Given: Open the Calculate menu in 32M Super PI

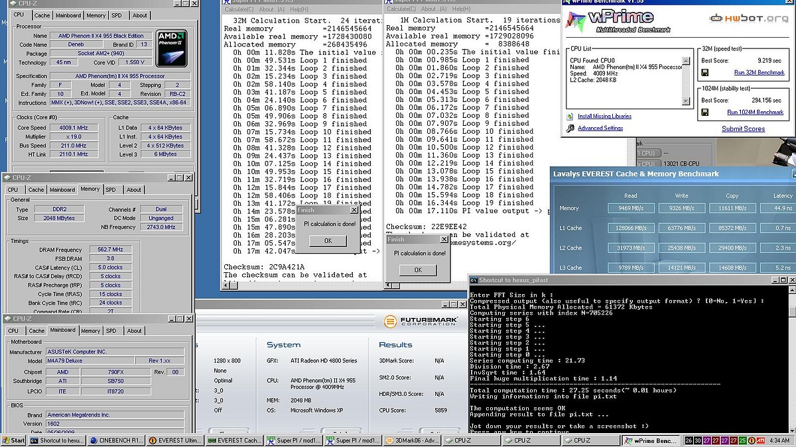Looking at the screenshot, I should coord(239,9).
